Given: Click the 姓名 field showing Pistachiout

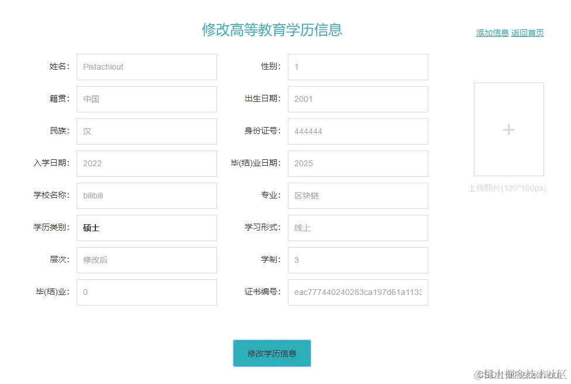Looking at the screenshot, I should 146,67.
